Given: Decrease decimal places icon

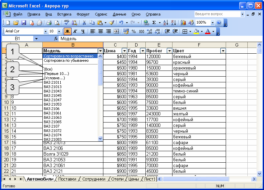Looking at the screenshot, I should click(157, 31).
